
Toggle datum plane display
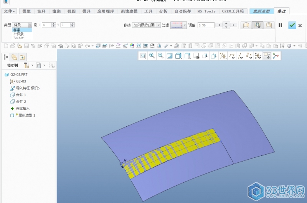232,56
